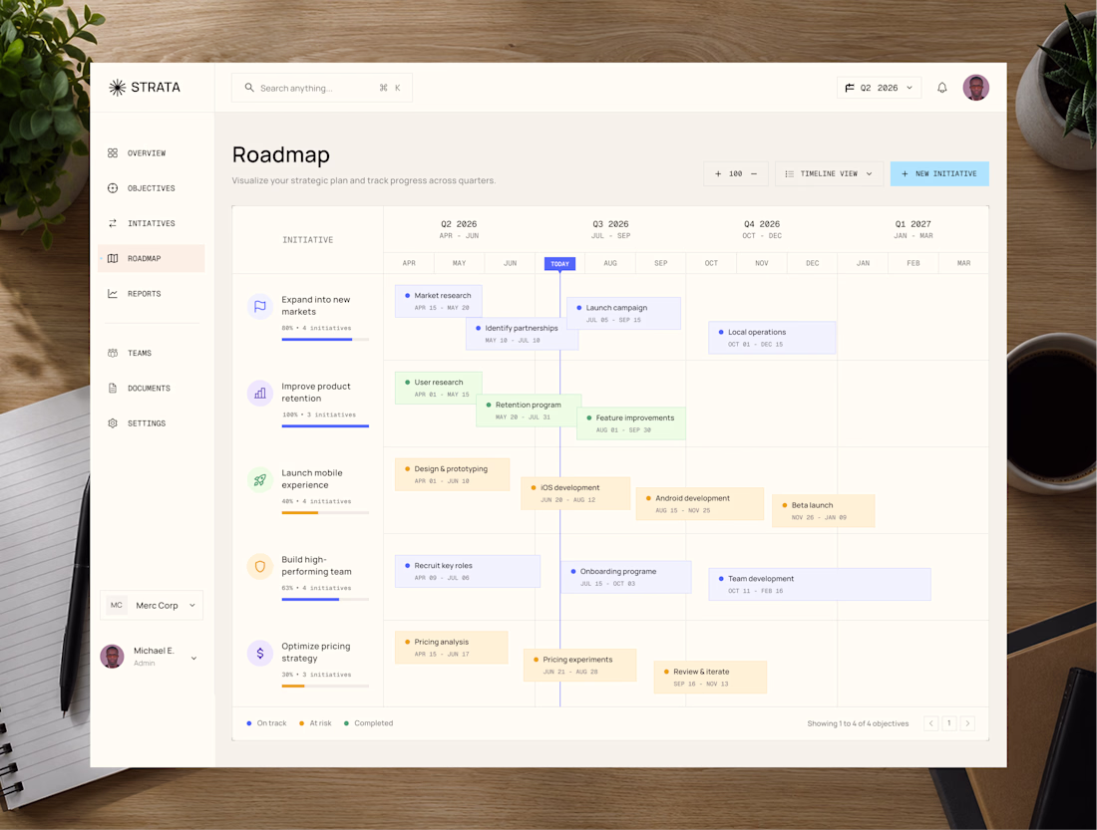Screen dimensions: 1097x830
Task: Click Expand into new markets progress bar
Action: point(325,339)
